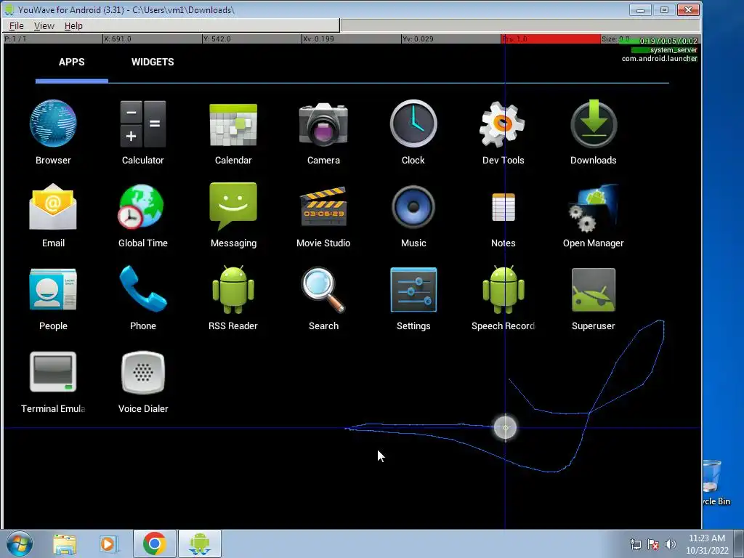
Task: Open the Help menu
Action: coord(73,25)
